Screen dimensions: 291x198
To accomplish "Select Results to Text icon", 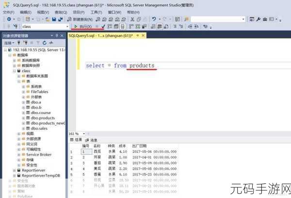I will 153,27.
